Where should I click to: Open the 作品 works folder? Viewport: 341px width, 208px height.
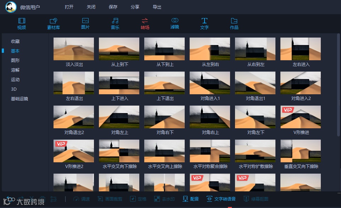234,24
